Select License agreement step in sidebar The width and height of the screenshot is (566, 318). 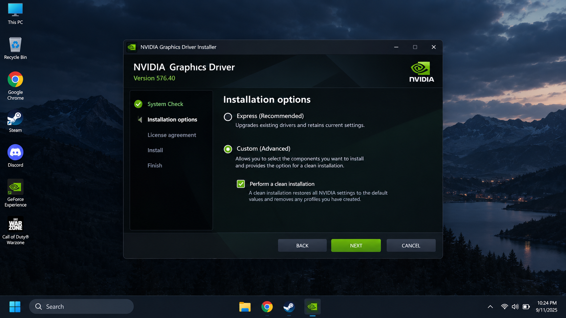(x=172, y=135)
